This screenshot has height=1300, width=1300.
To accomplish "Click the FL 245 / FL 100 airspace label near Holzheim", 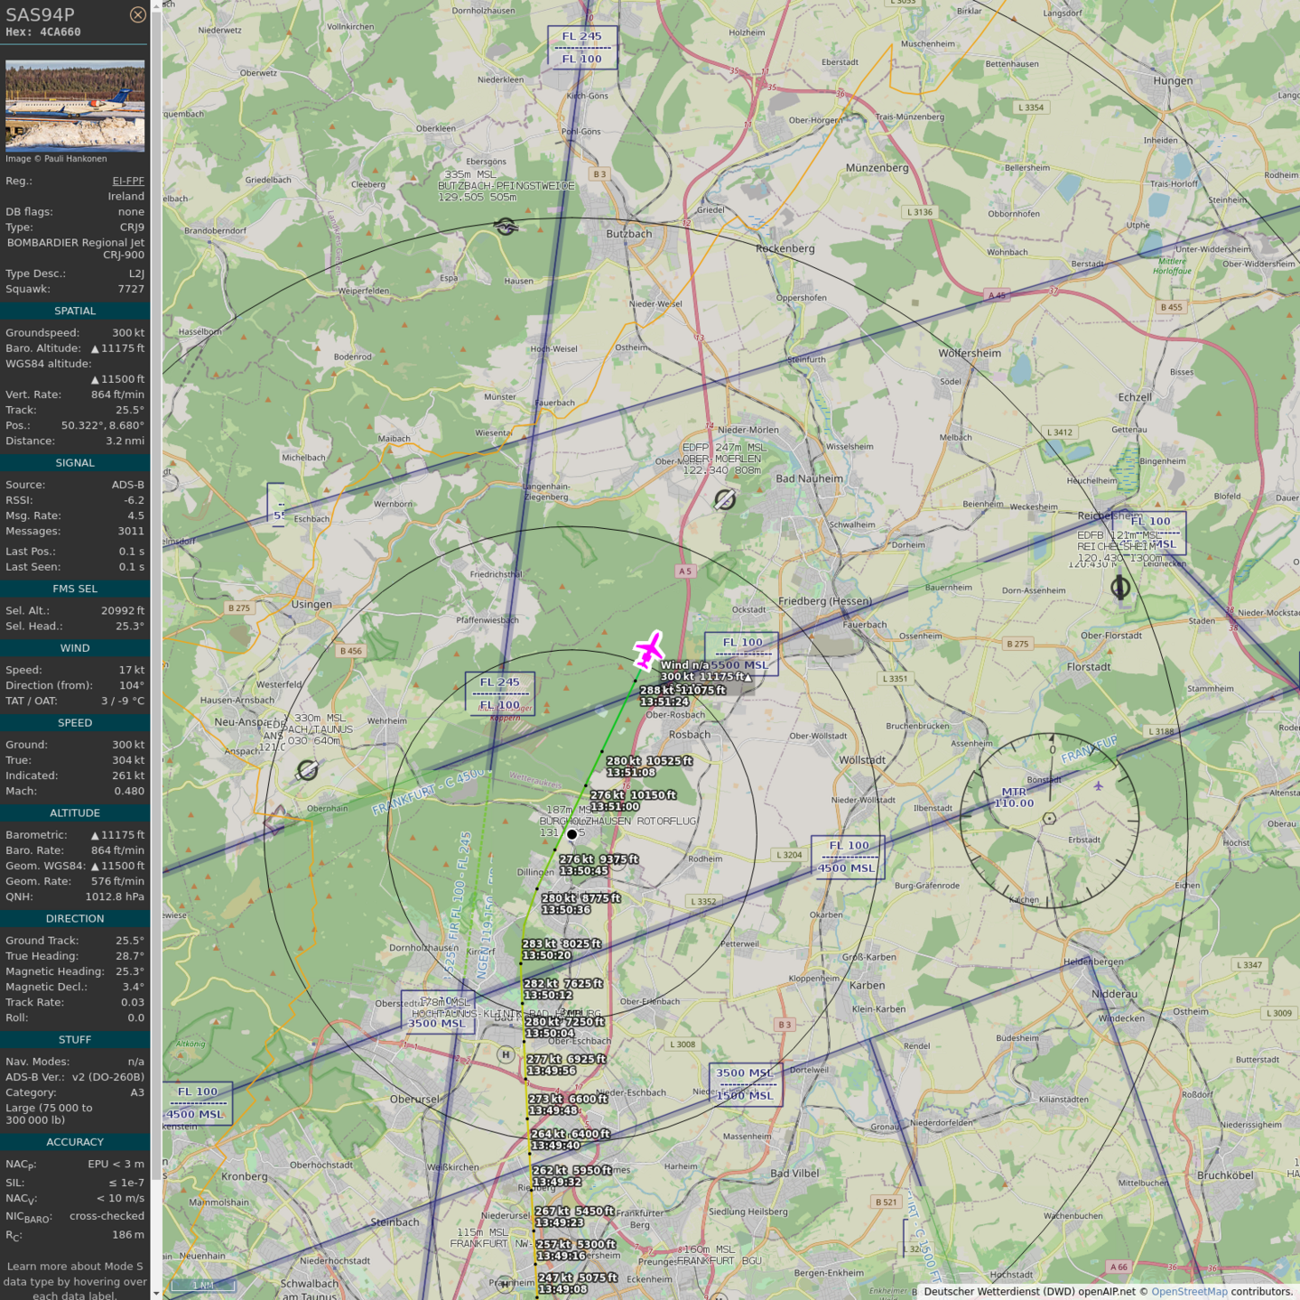I will point(581,48).
